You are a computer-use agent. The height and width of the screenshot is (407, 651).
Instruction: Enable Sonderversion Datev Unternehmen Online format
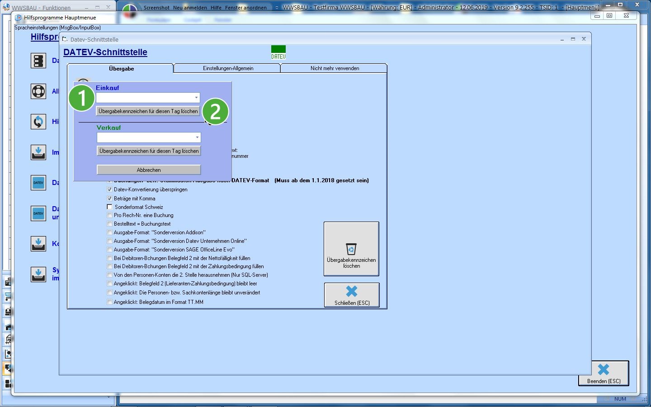coord(109,241)
